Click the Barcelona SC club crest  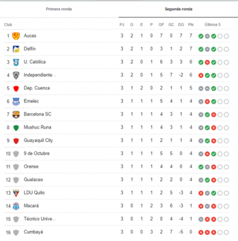pos(16,114)
